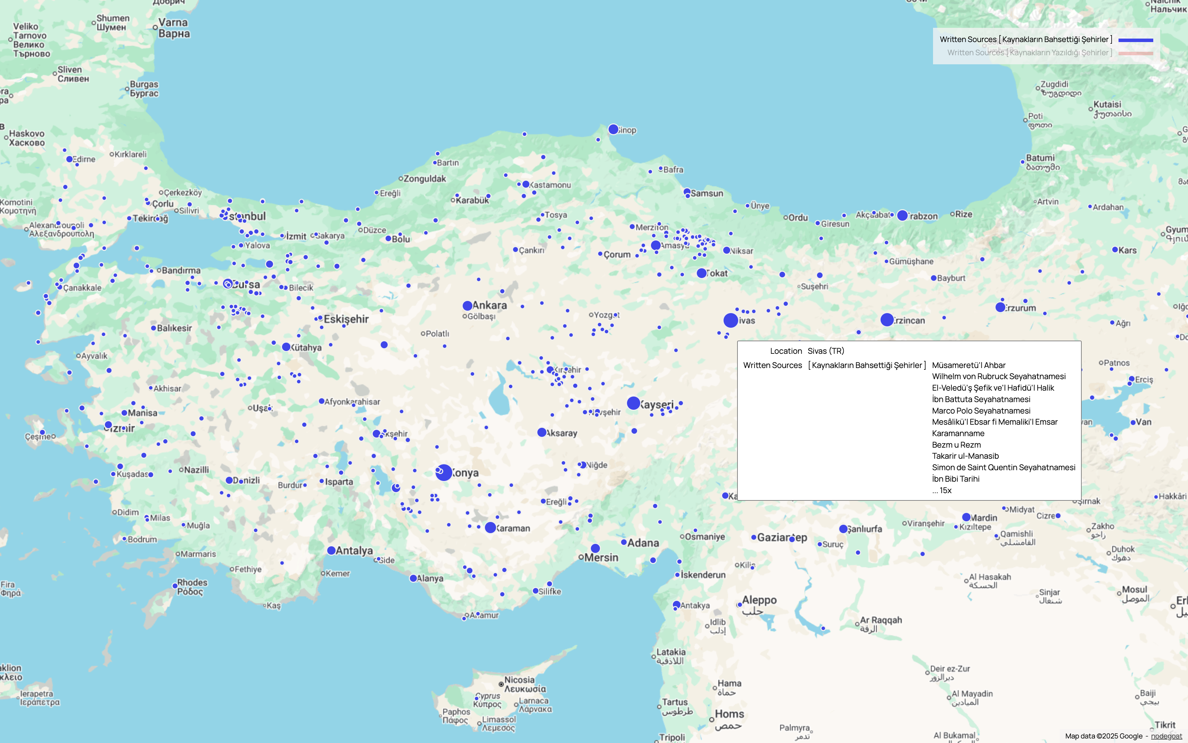Select the Karaman map marker
Viewport: 1188px width, 743px height.
pos(490,527)
